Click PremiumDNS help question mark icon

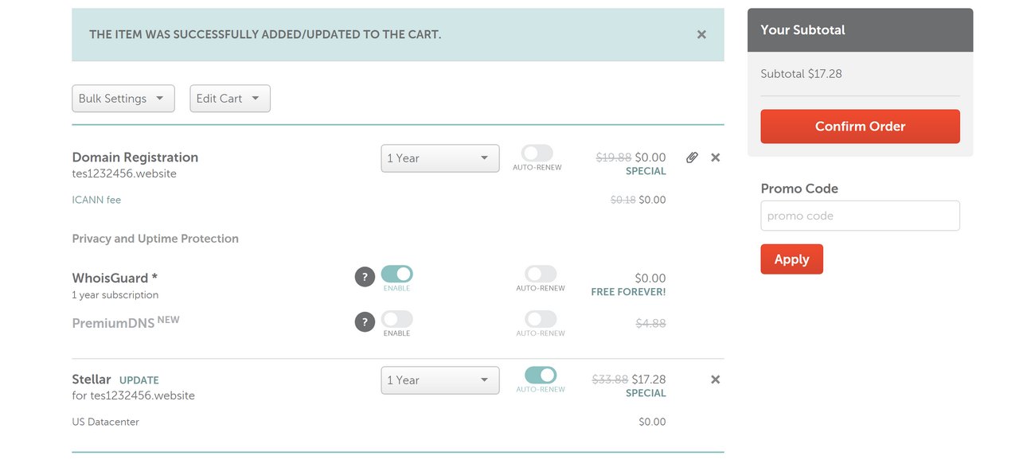[x=365, y=322]
